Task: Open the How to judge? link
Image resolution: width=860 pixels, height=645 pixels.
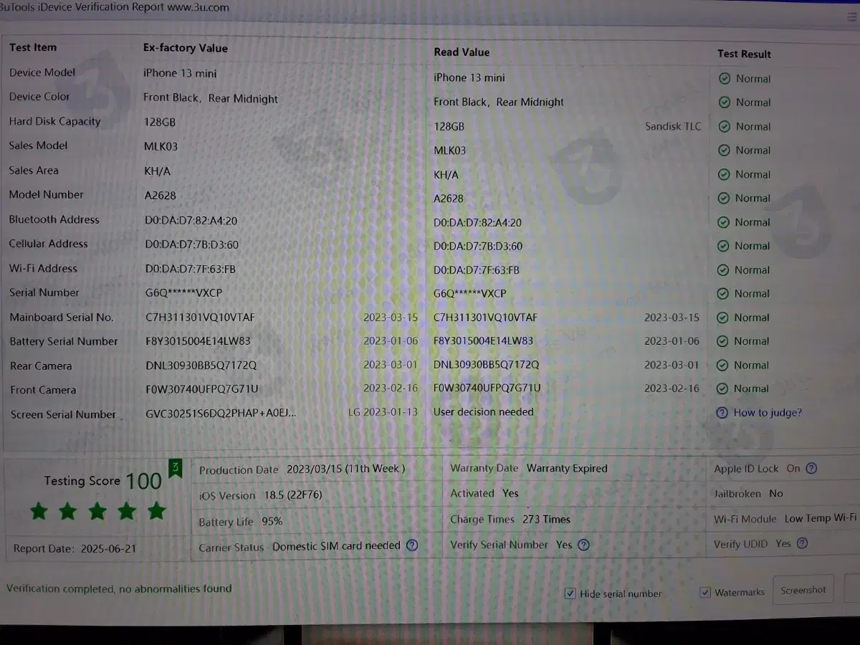Action: [768, 412]
